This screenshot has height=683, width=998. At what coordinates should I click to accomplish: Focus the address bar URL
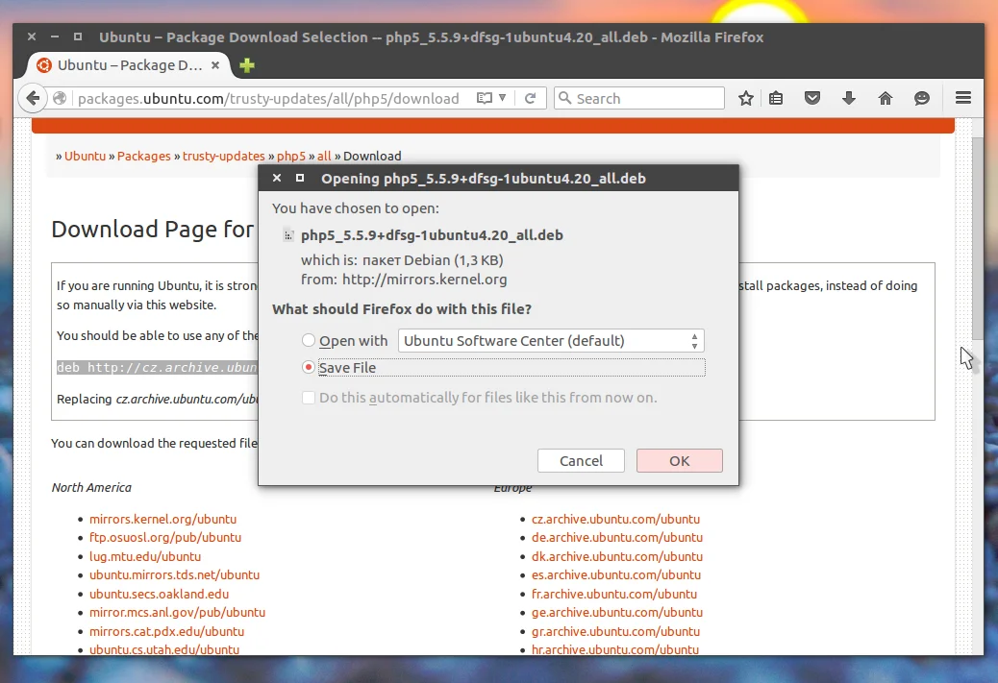click(x=268, y=99)
